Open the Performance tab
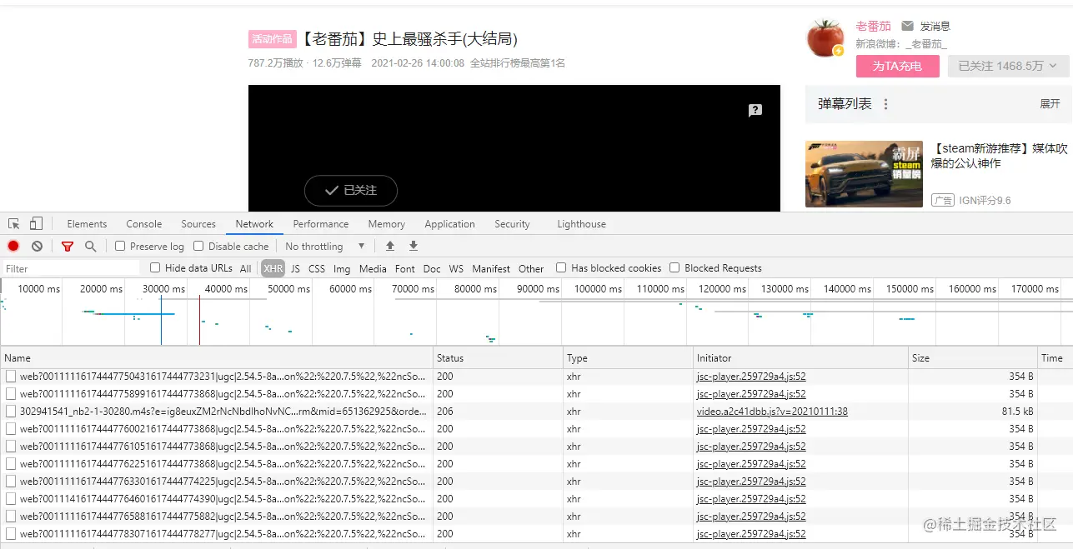Image resolution: width=1073 pixels, height=549 pixels. (321, 224)
